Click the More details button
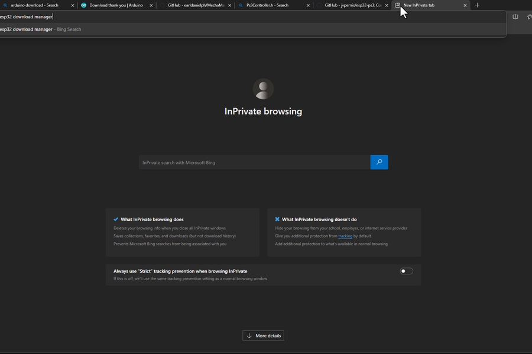Viewport: 532px width, 354px height. coord(263,336)
